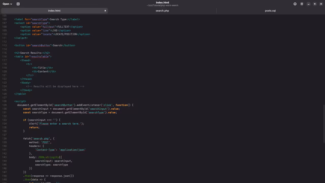
Task: Close the index.html tab
Action: 105,11
